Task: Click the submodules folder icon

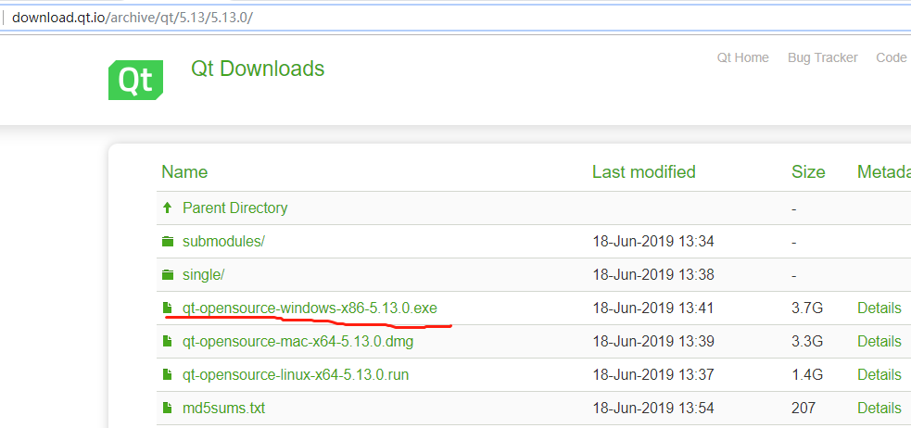Action: [168, 241]
